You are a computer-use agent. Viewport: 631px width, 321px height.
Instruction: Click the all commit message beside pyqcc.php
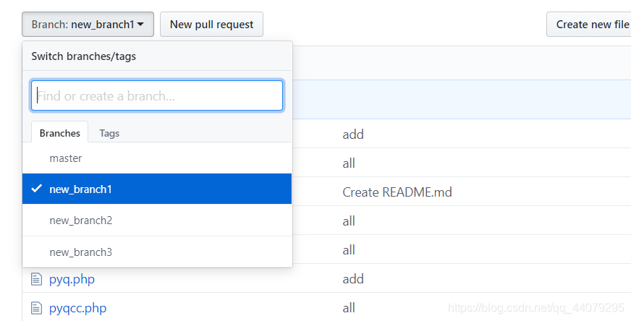coord(349,308)
